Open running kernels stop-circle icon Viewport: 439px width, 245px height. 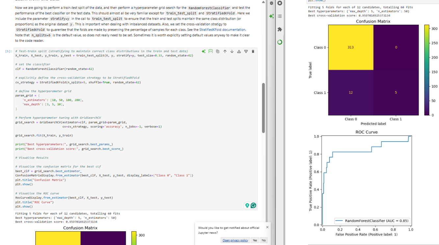pyautogui.click(x=280, y=3)
